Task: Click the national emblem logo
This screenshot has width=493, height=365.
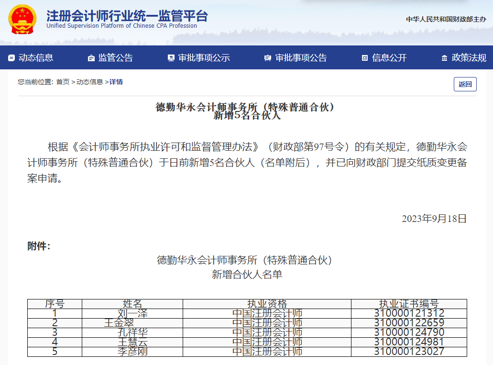Action: coord(22,19)
